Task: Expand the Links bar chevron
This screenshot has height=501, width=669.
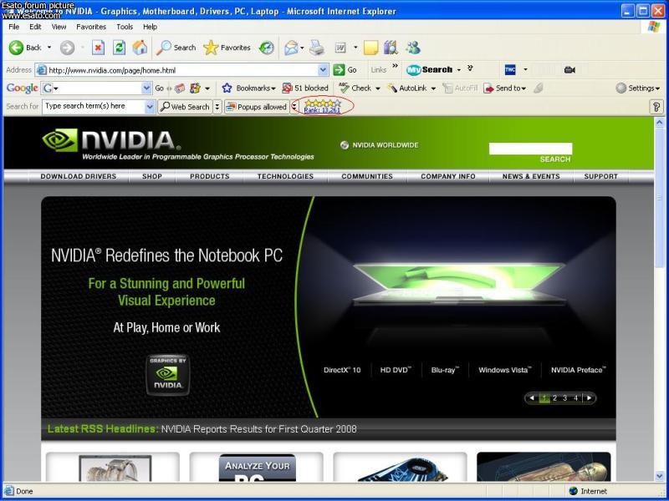Action: (x=395, y=66)
